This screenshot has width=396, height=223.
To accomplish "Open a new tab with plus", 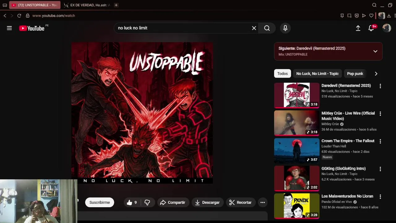I will pos(116,5).
